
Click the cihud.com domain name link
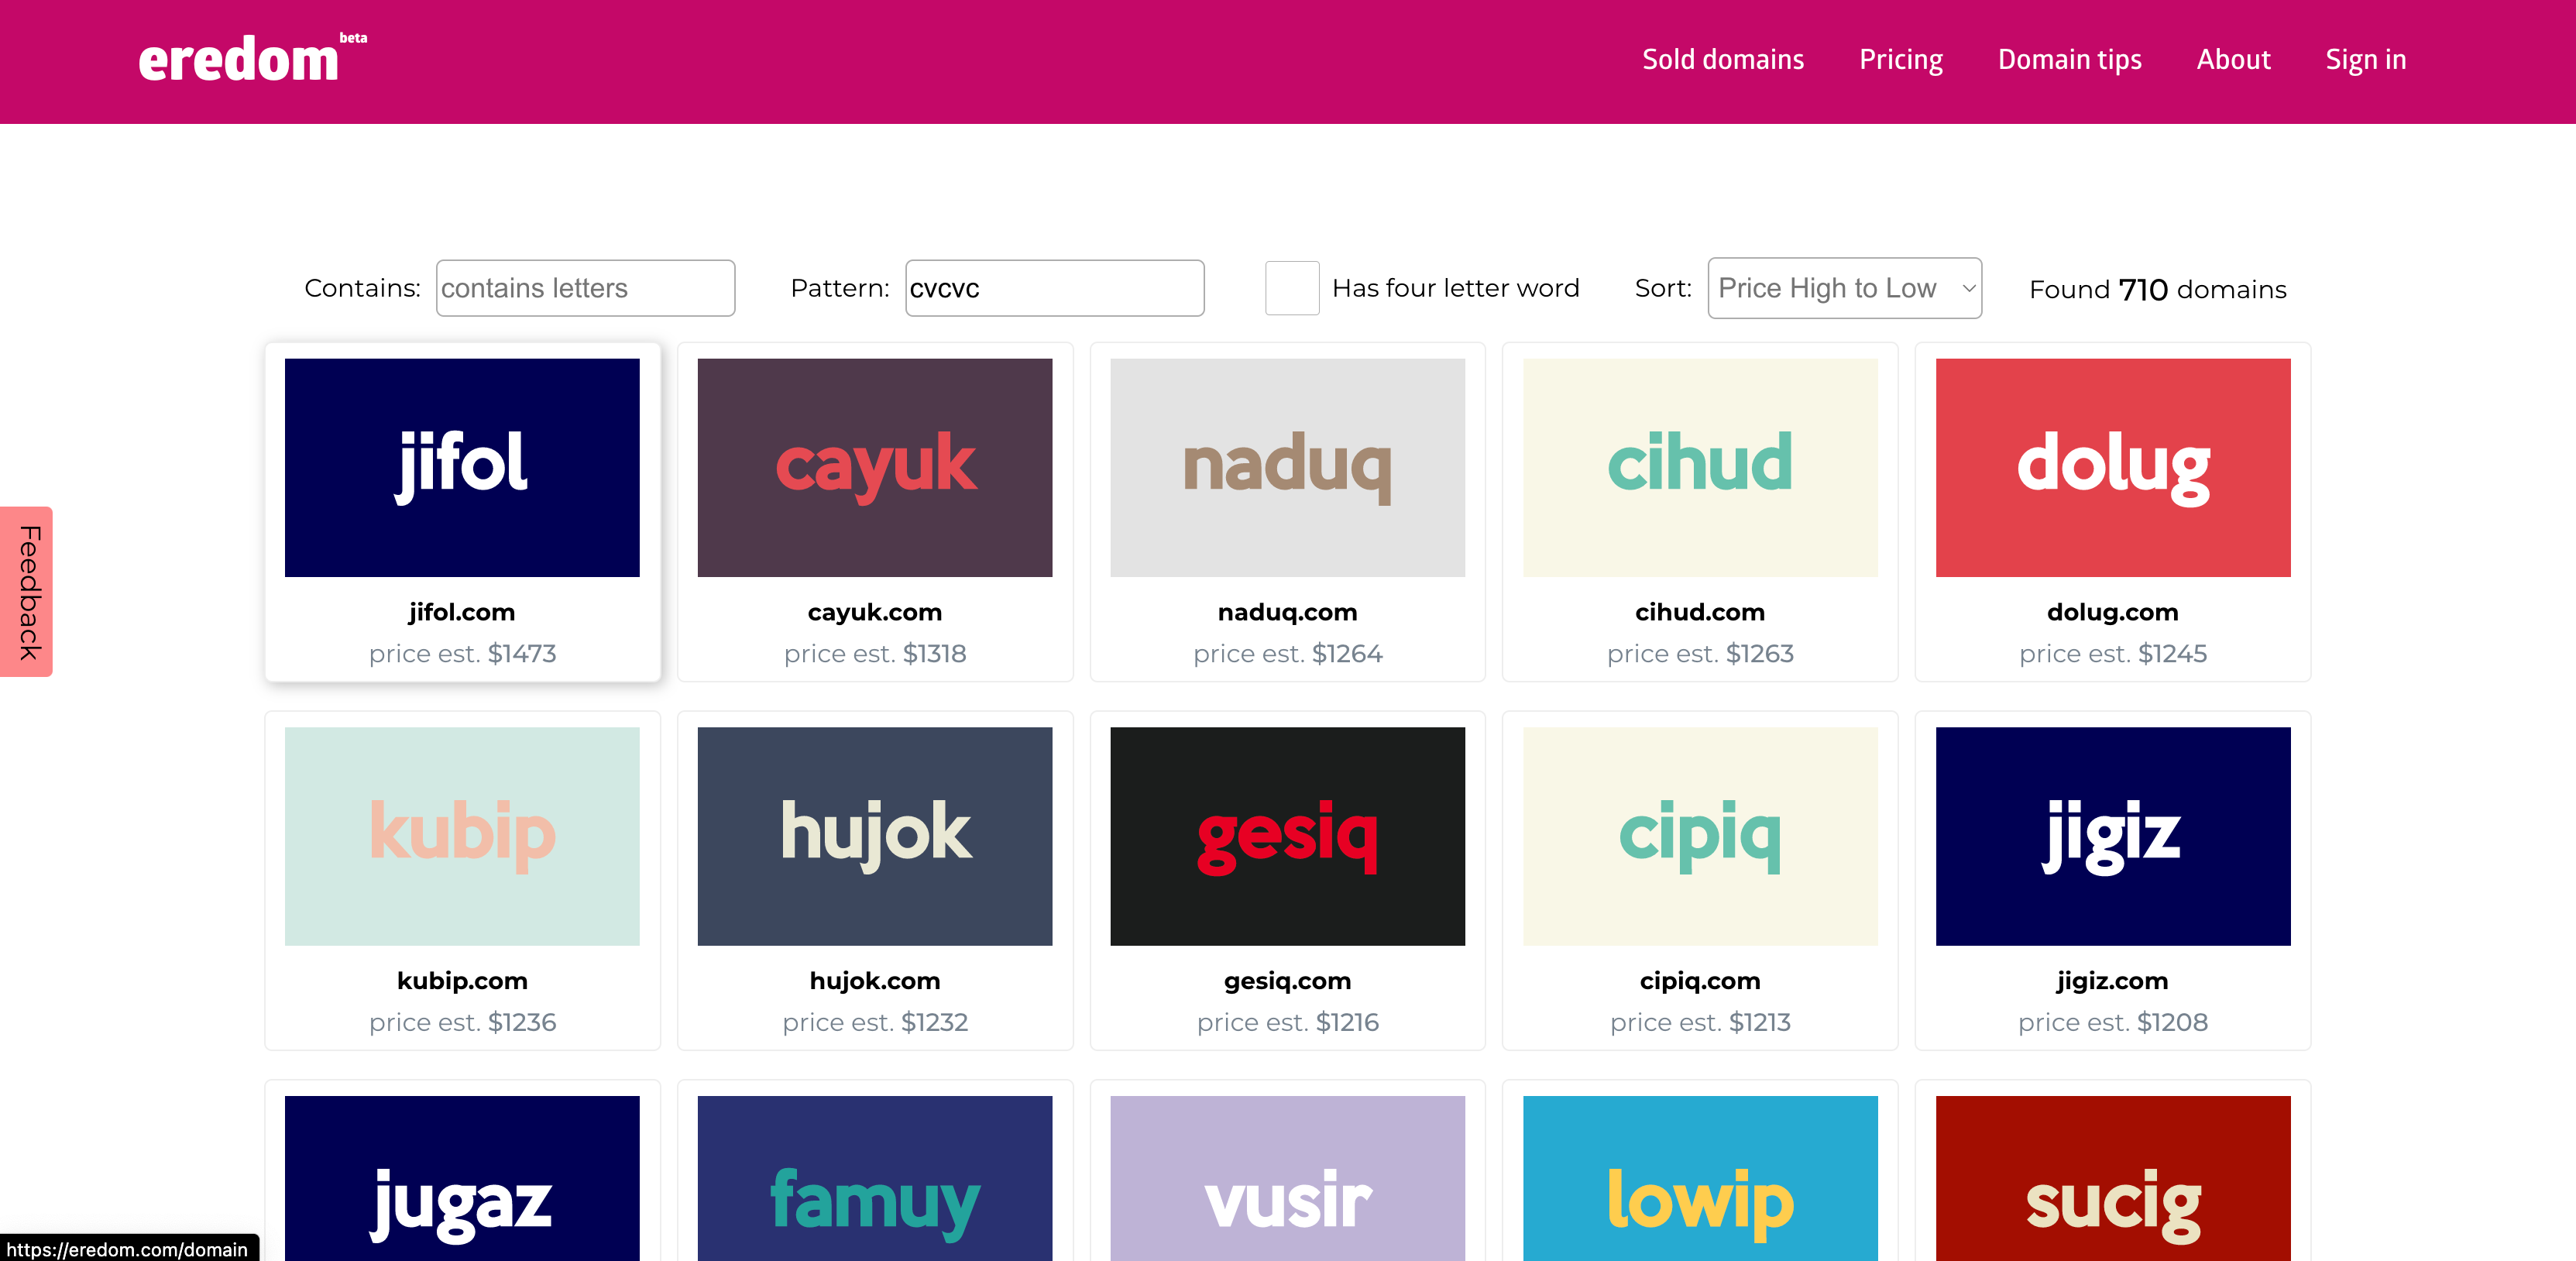[1700, 612]
